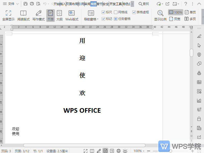Image resolution: width=204 pixels, height=153 pixels.
Task: Click the zoom out minus button
Action: (149, 151)
